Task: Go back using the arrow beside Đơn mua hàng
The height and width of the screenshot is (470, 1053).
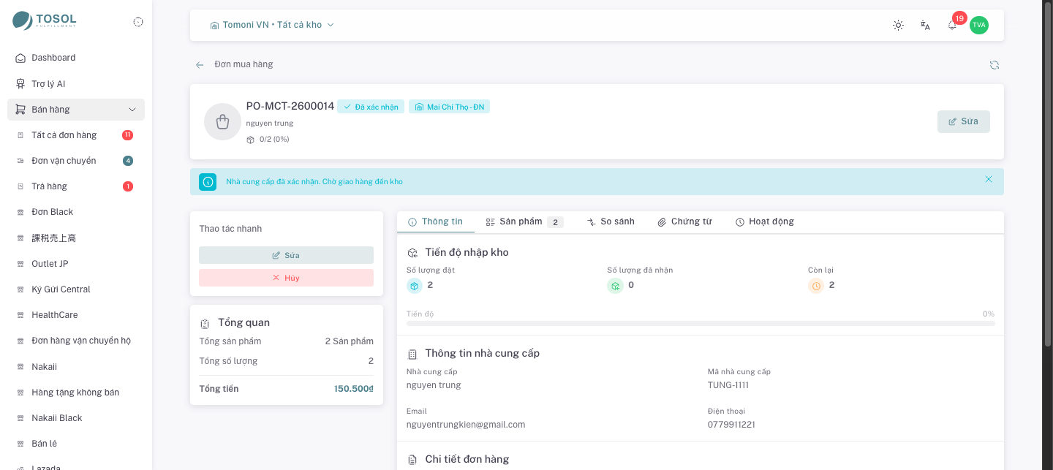Action: point(200,65)
